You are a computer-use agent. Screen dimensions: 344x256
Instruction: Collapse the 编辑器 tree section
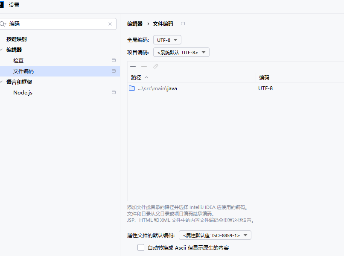pyautogui.click(x=2, y=50)
